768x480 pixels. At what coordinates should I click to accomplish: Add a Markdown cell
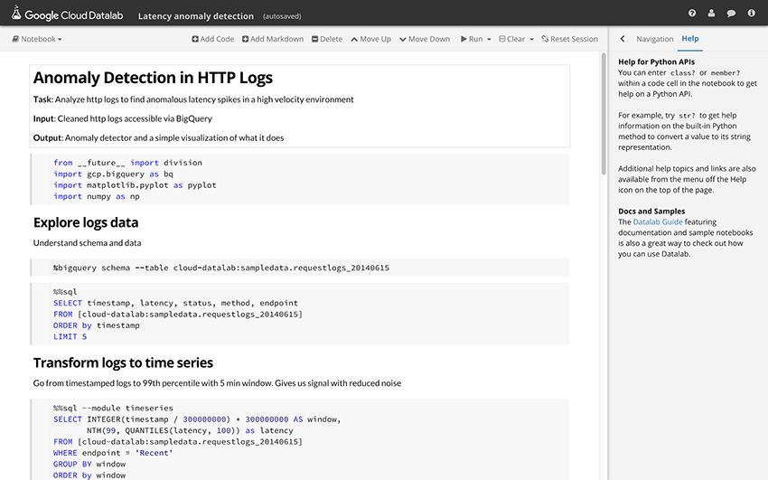pyautogui.click(x=273, y=39)
